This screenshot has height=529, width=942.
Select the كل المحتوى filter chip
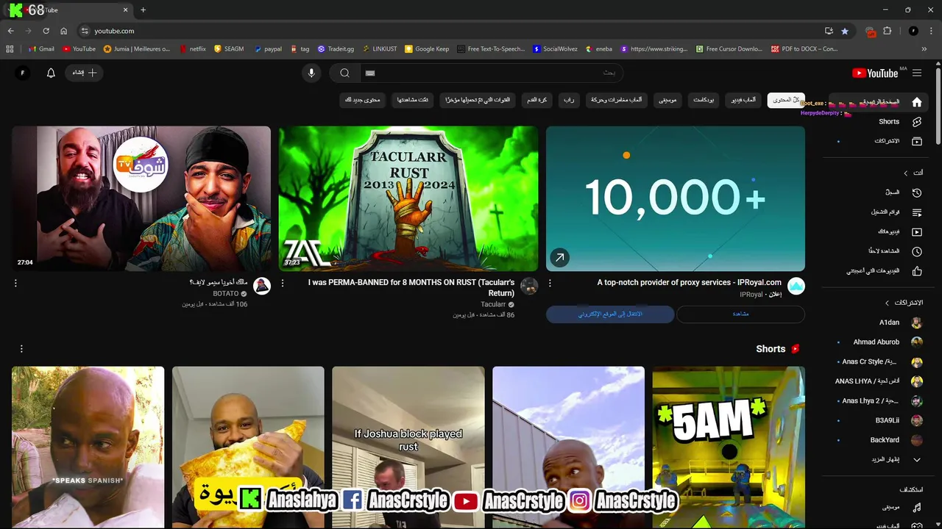click(x=786, y=100)
